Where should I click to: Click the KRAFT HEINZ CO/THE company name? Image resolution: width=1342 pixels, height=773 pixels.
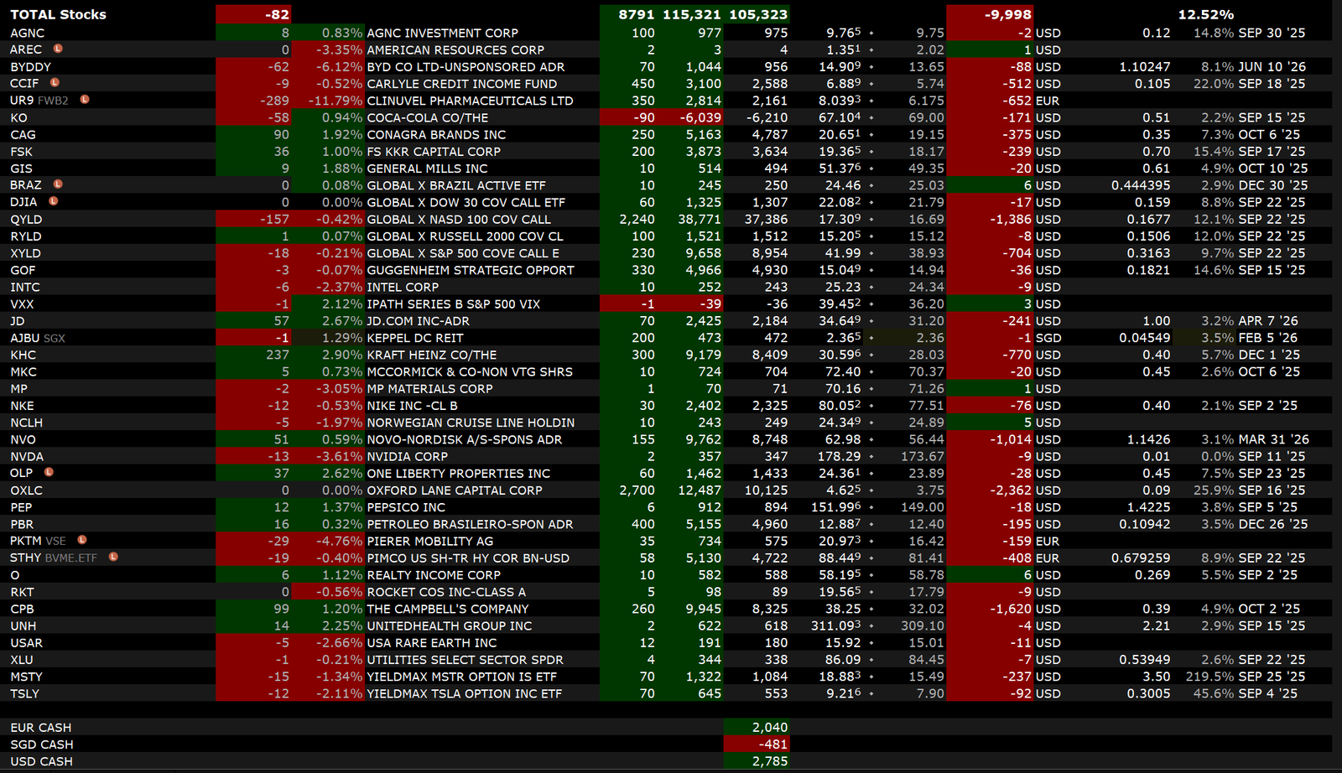click(431, 355)
